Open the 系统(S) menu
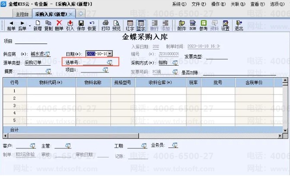The image size is (290, 176). 179,4
